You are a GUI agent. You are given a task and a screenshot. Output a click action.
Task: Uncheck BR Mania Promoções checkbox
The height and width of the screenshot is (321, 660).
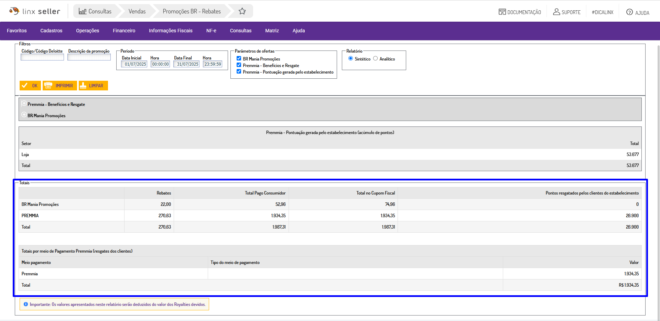click(x=239, y=58)
